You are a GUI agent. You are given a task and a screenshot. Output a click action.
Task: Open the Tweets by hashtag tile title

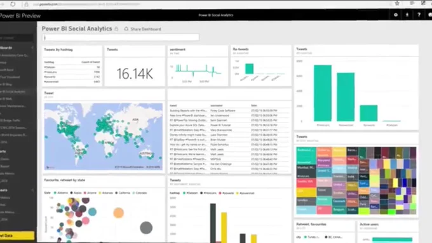tap(58, 50)
